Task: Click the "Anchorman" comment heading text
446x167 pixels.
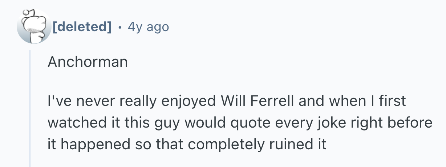Action: [x=88, y=62]
